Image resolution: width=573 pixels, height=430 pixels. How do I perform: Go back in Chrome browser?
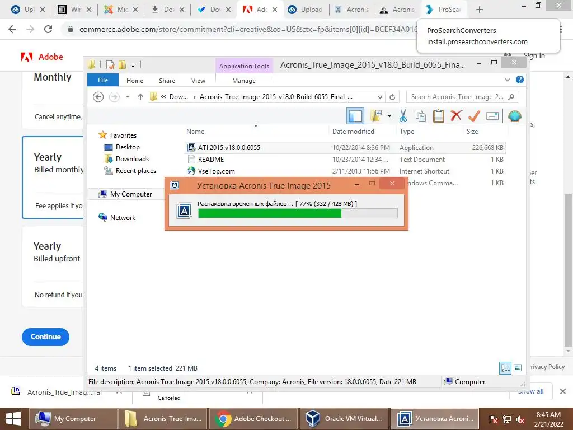click(x=12, y=29)
